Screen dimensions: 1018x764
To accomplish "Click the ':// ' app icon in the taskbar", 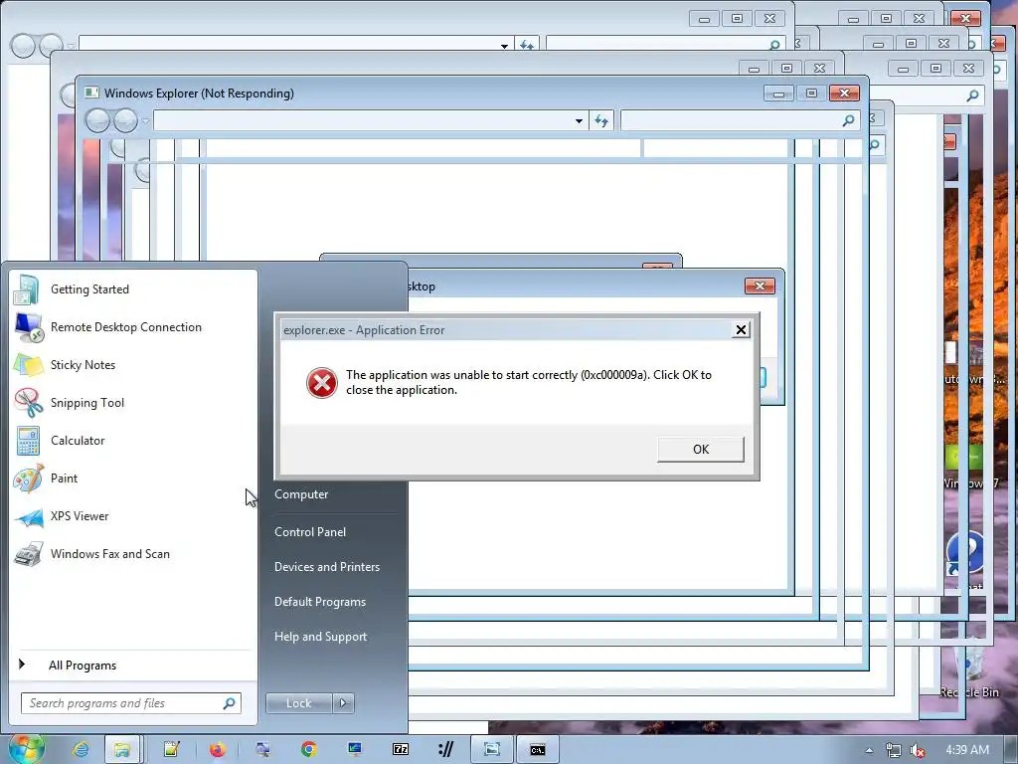I will (x=446, y=750).
